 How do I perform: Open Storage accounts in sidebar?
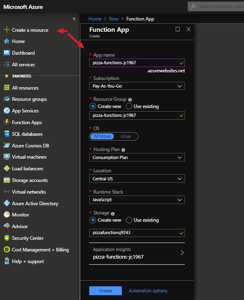(x=30, y=180)
